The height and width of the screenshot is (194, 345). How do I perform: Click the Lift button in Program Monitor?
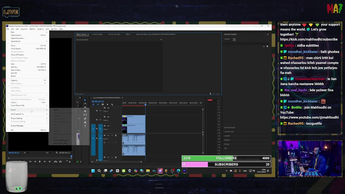click(56, 161)
